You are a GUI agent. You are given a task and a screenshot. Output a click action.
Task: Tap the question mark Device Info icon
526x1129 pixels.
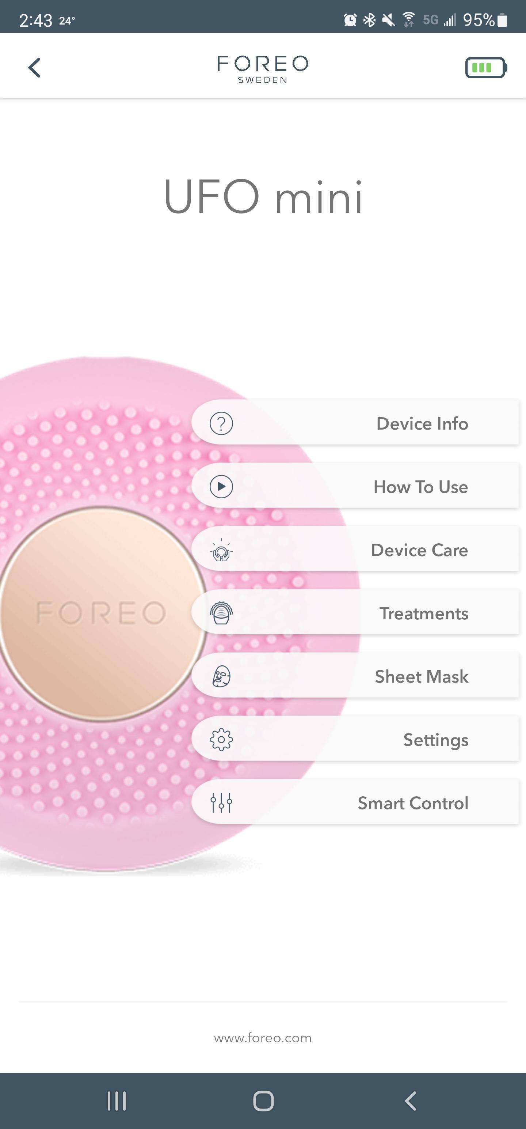tap(221, 423)
